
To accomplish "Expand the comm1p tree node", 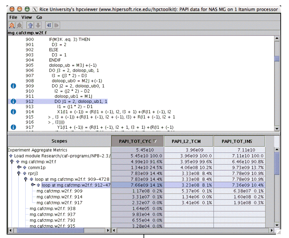I will click(19, 167).
